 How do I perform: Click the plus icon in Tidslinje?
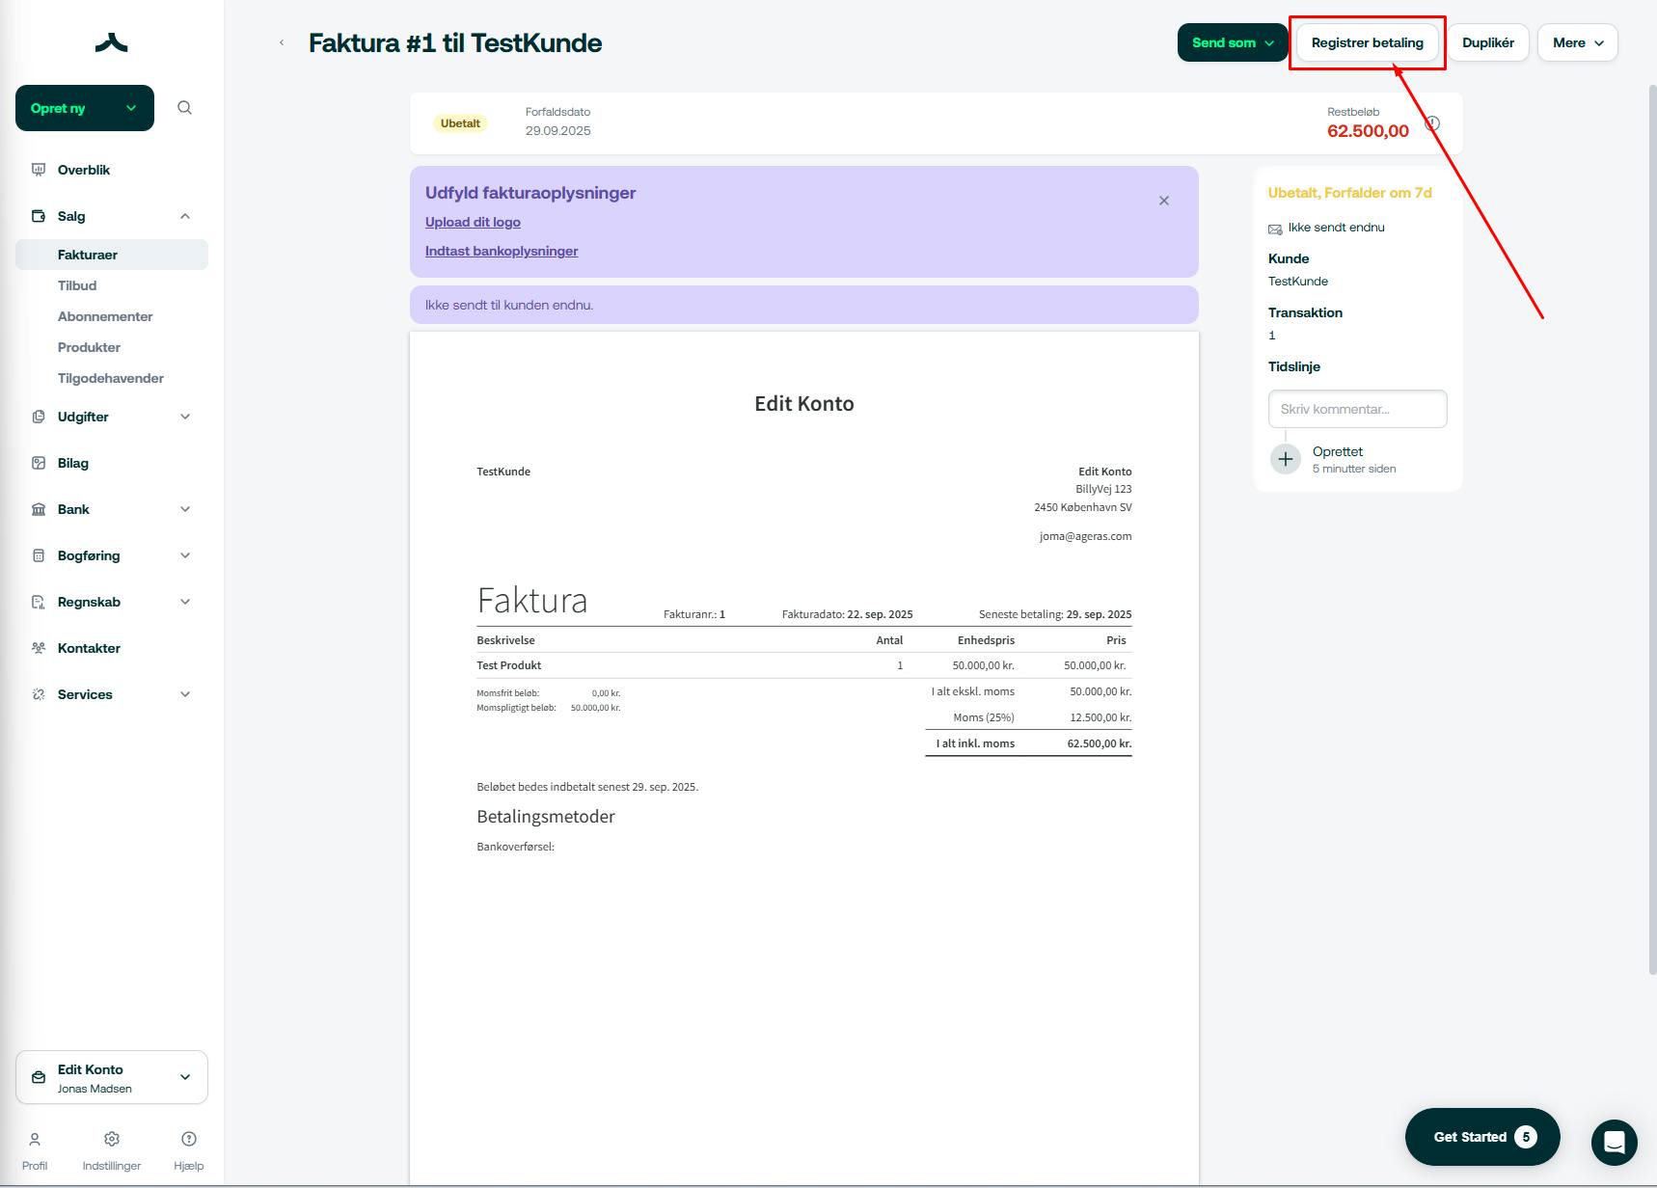(1285, 459)
